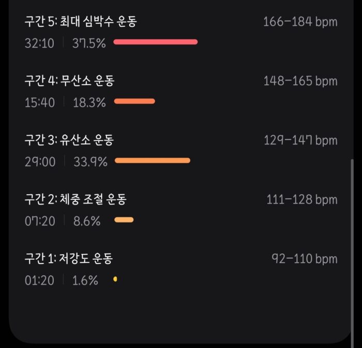362x348 pixels.
Task: Click the 111–128 bpm range label
Action: pyautogui.click(x=302, y=200)
